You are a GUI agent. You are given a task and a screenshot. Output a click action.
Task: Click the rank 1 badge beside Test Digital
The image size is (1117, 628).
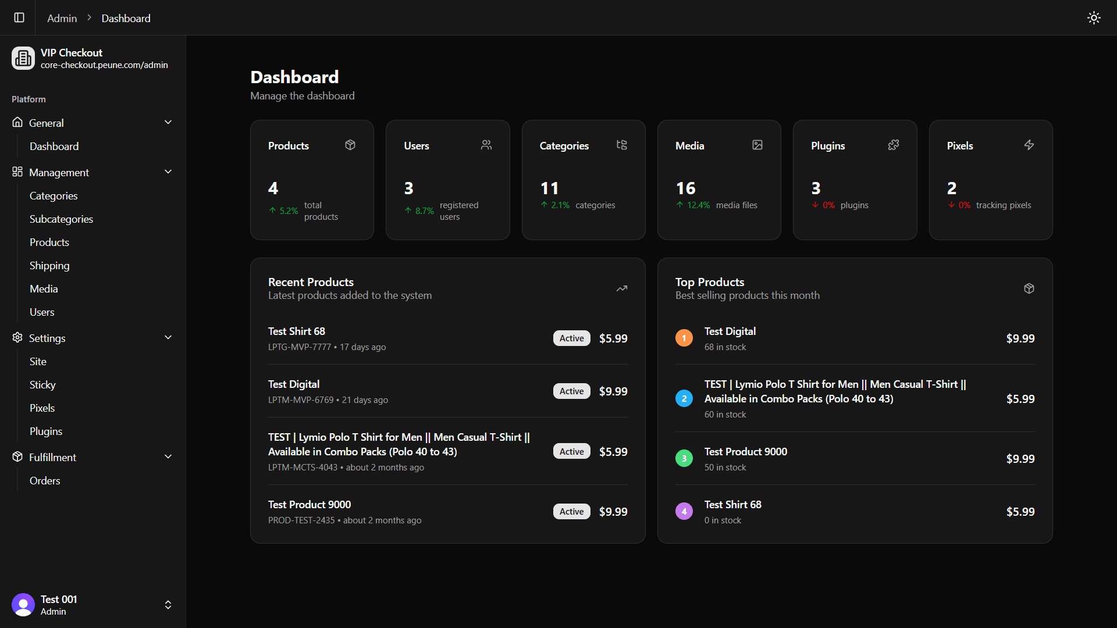[684, 338]
